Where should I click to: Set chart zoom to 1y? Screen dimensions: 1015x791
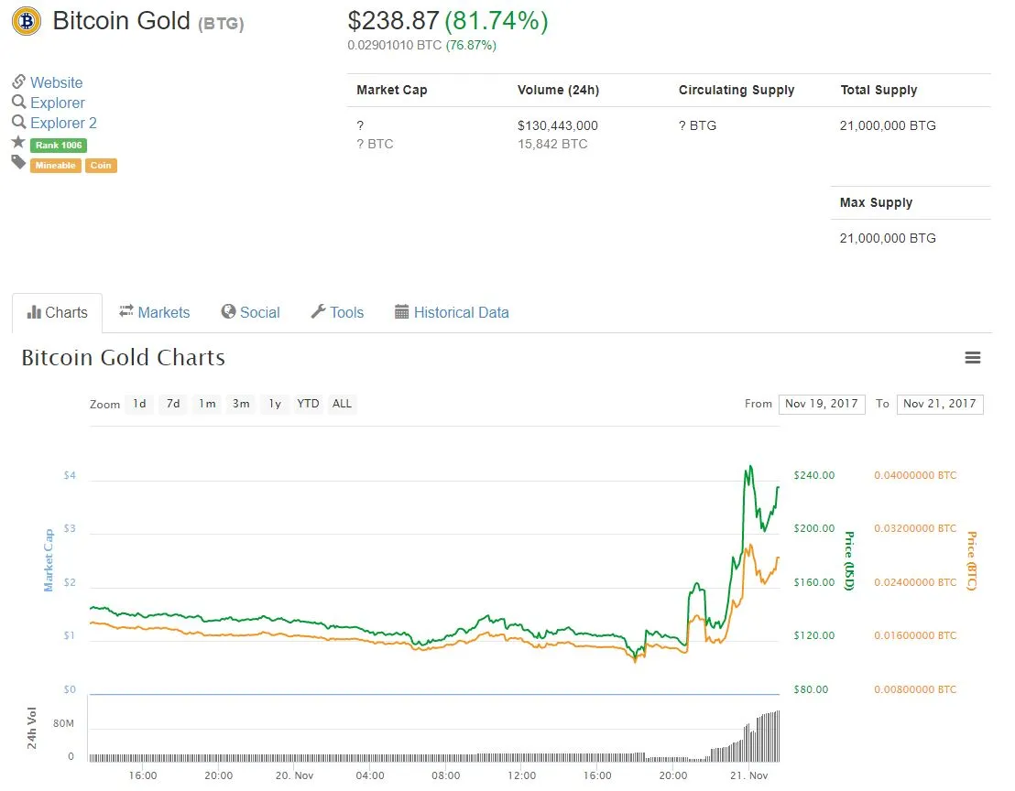(x=275, y=404)
